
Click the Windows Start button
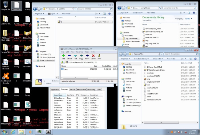[x=5, y=132]
